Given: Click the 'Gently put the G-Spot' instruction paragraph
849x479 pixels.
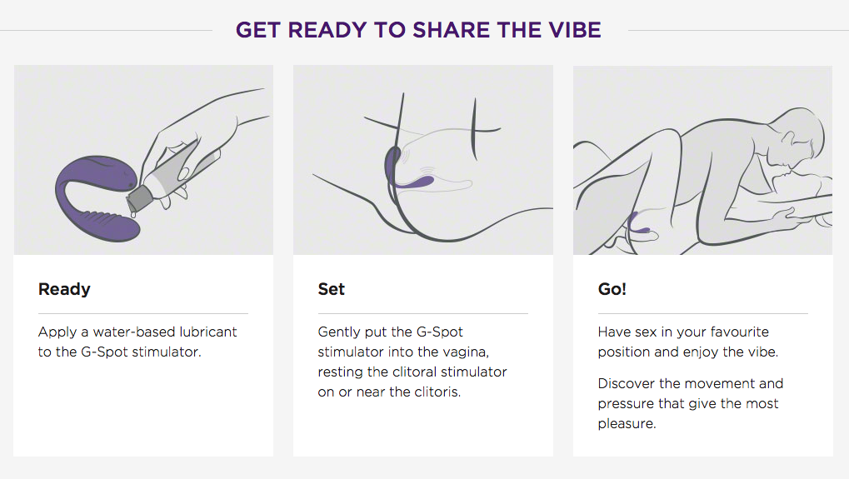Looking at the screenshot, I should pyautogui.click(x=412, y=362).
